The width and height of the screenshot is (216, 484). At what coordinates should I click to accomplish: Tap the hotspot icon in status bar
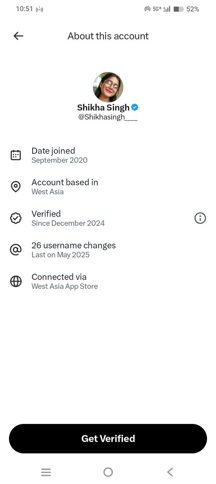pyautogui.click(x=147, y=9)
